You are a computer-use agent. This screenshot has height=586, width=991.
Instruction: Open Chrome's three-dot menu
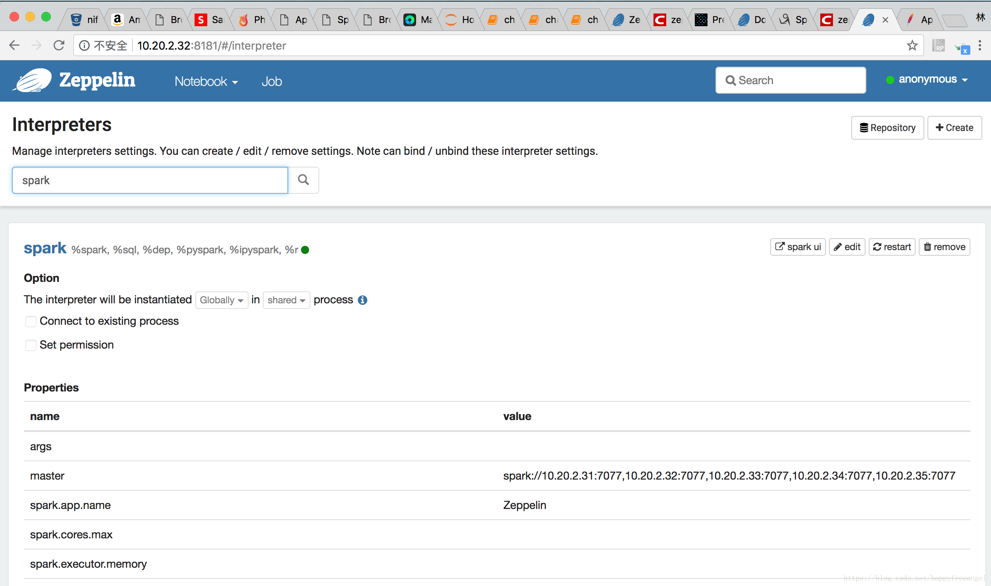coord(980,45)
